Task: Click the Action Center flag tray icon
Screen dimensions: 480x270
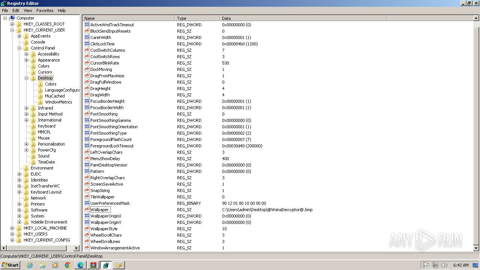Action: click(x=426, y=265)
